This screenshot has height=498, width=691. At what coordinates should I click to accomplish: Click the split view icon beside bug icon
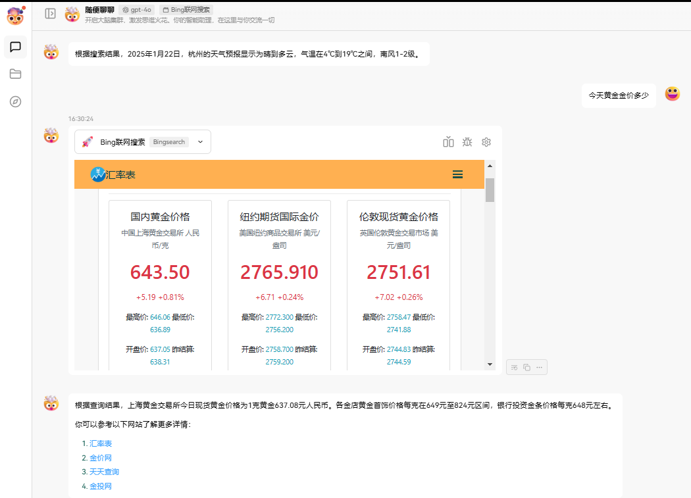[x=449, y=142]
